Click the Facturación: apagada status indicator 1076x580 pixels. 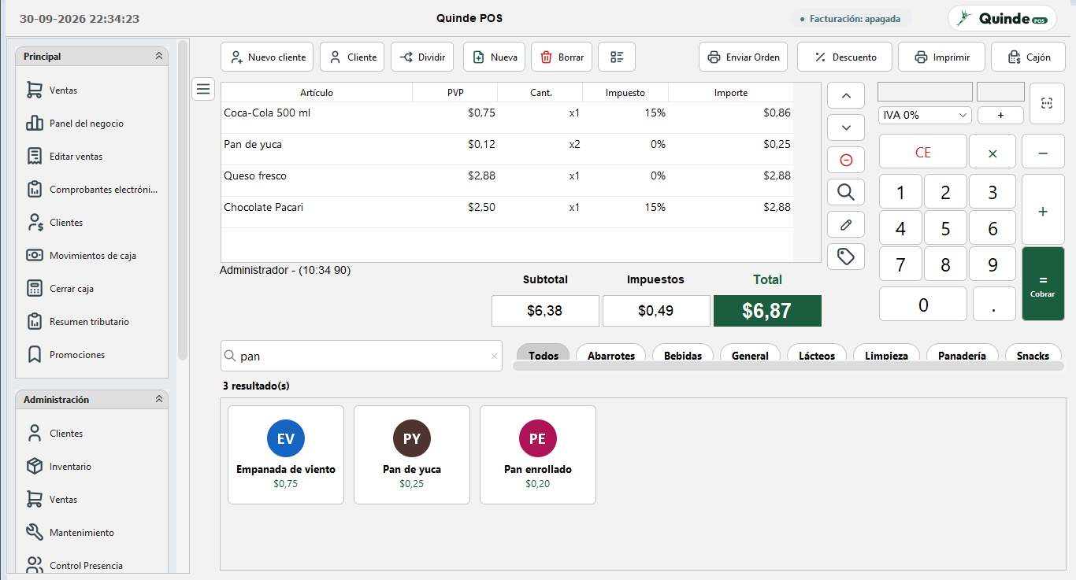click(x=850, y=18)
